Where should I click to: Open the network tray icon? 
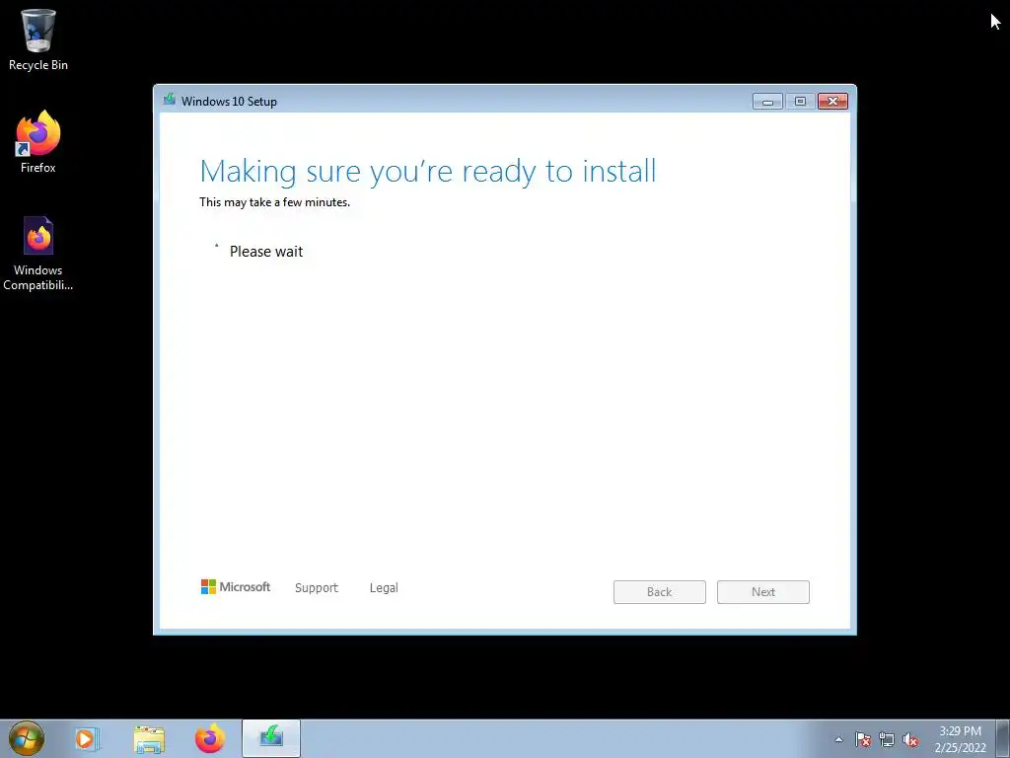click(x=887, y=739)
